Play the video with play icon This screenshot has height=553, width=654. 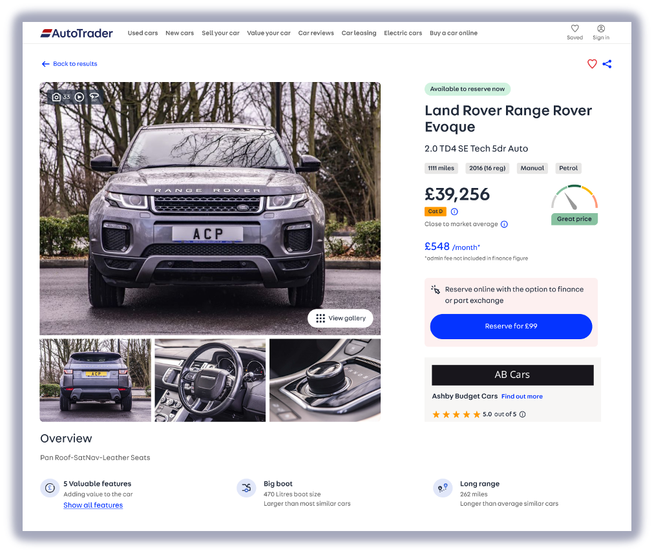click(x=79, y=97)
